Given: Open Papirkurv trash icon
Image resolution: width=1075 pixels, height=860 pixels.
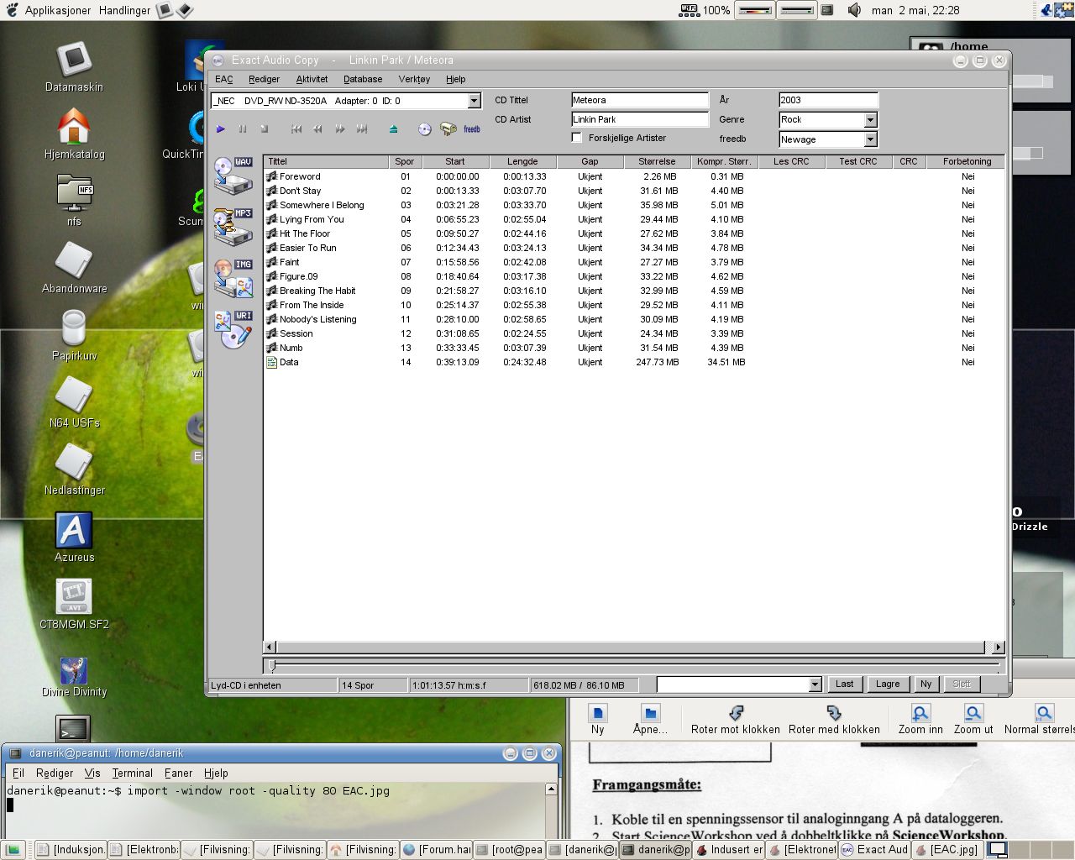Looking at the screenshot, I should coord(74,336).
